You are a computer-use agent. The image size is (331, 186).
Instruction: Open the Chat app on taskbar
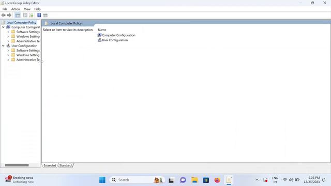[x=183, y=180]
